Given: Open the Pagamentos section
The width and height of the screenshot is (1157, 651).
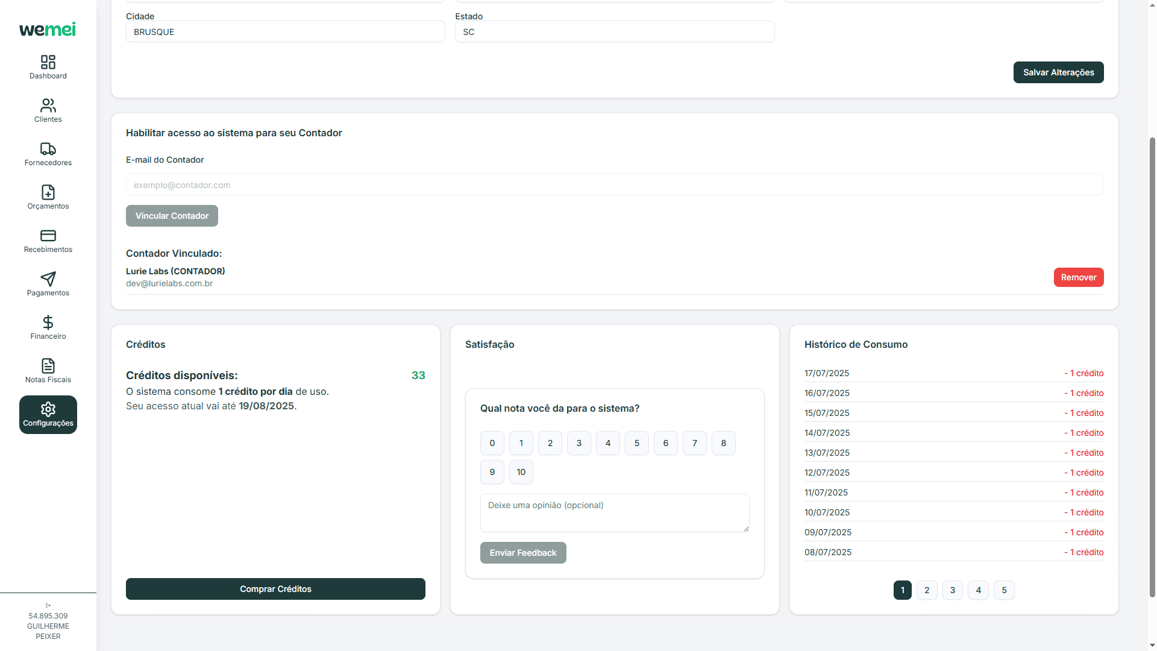Looking at the screenshot, I should pos(48,284).
